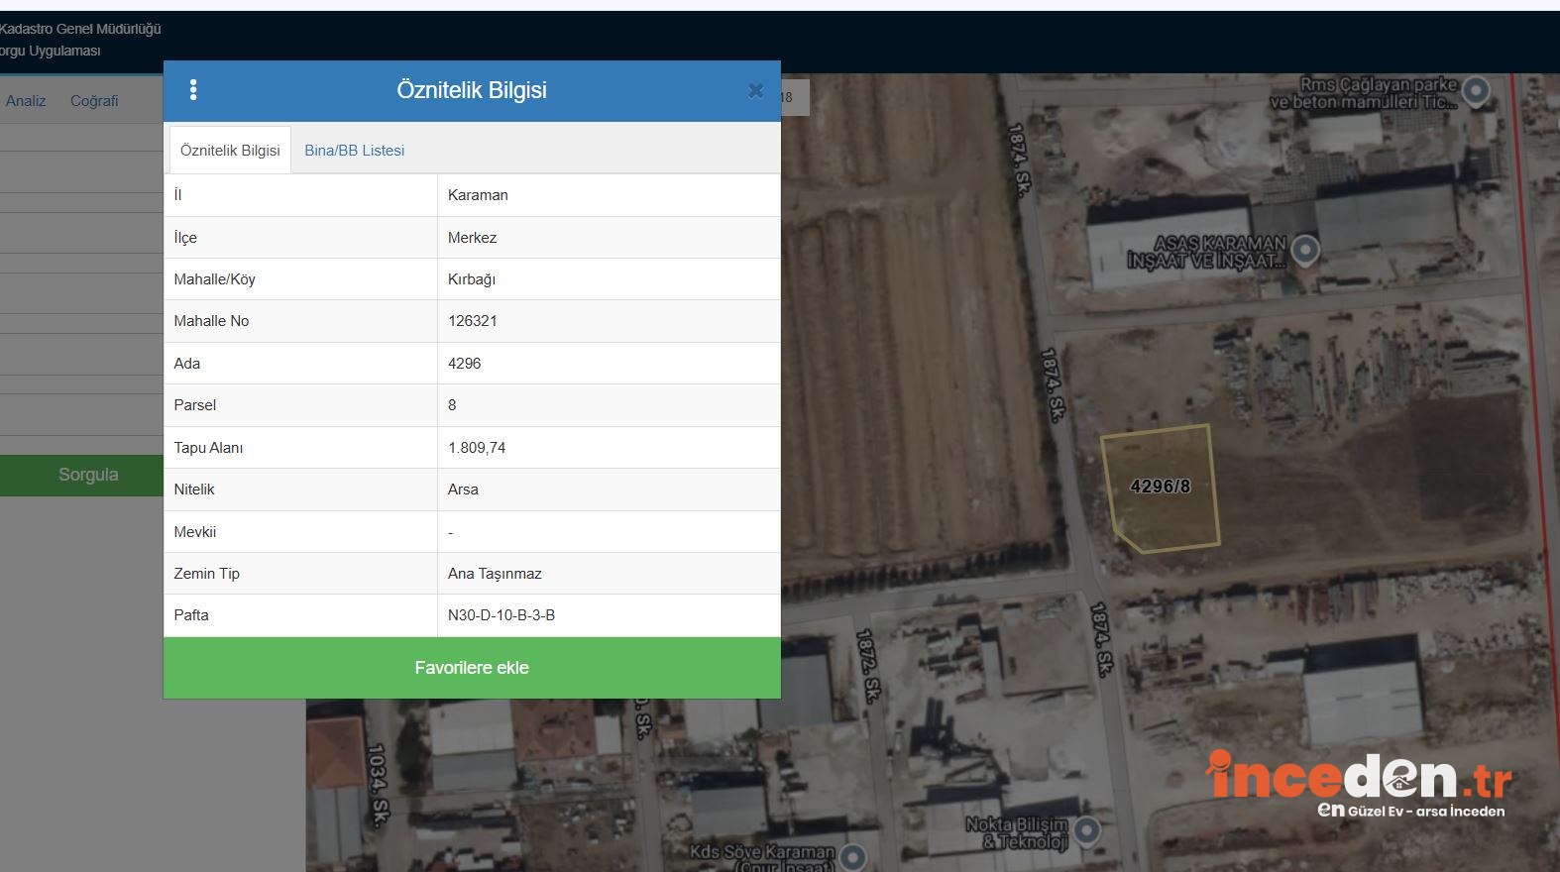
Task: Select the 4296/8 parcel polygon on map
Action: tap(1160, 487)
